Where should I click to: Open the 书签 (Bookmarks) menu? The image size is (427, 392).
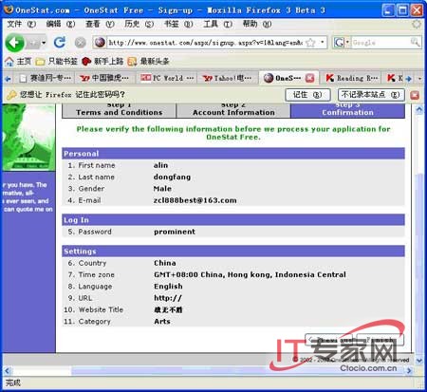178,24
